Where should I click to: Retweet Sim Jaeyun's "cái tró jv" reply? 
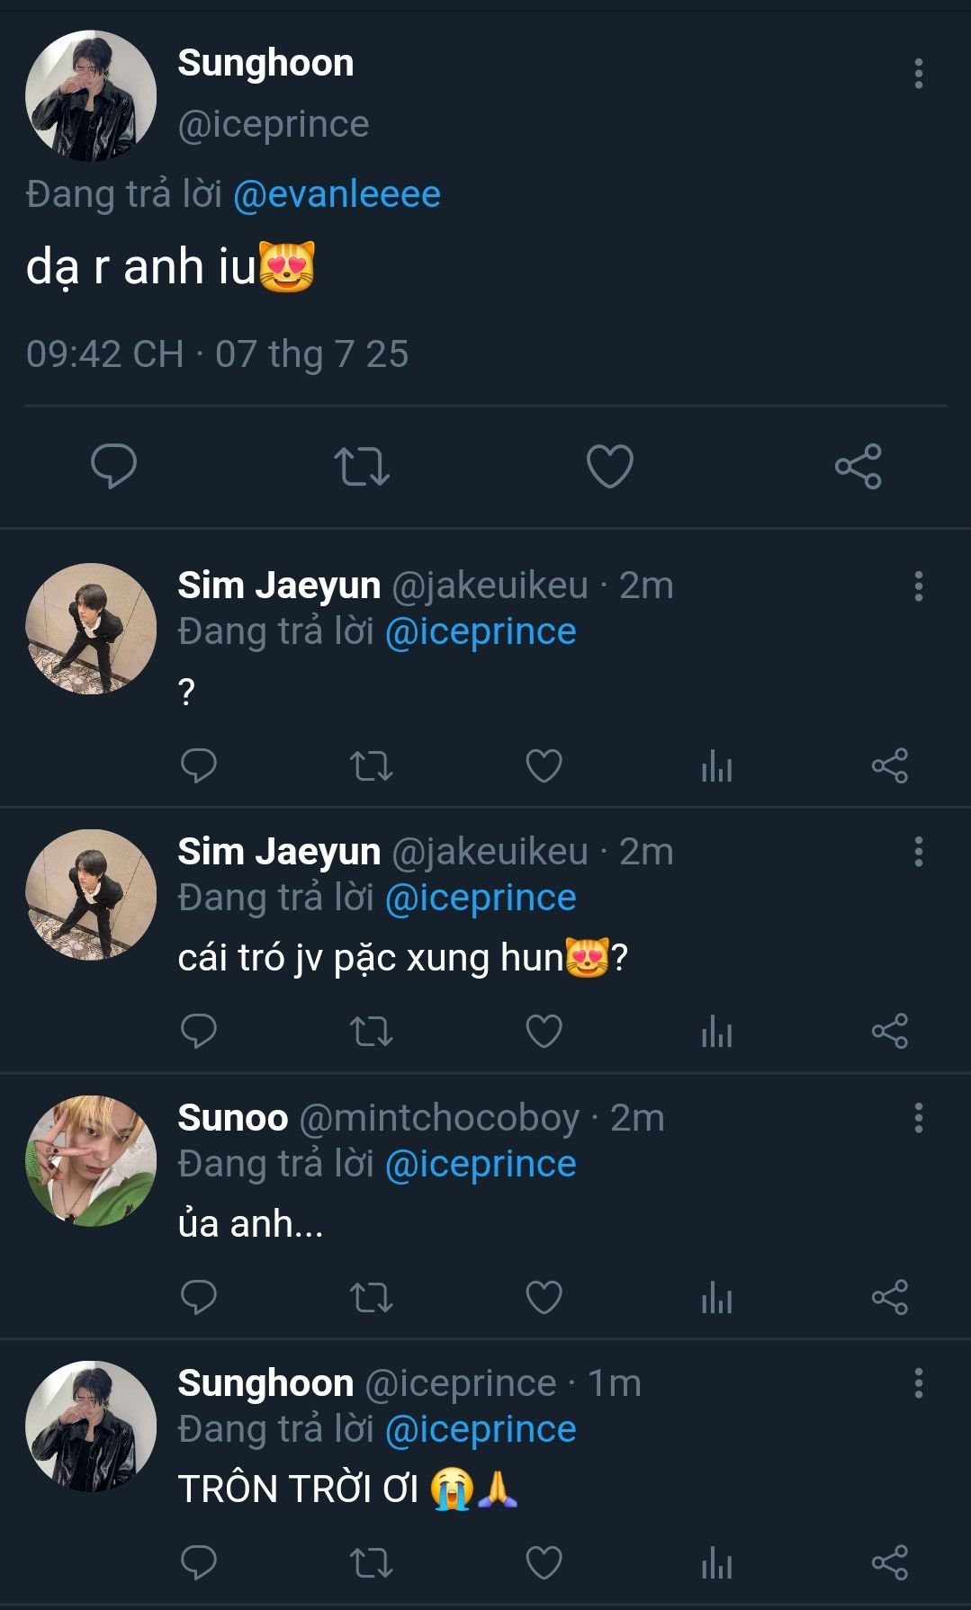(x=371, y=1032)
